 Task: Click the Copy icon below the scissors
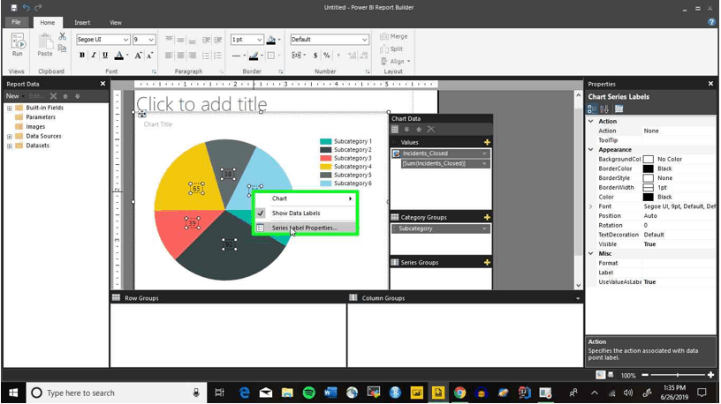tap(62, 48)
